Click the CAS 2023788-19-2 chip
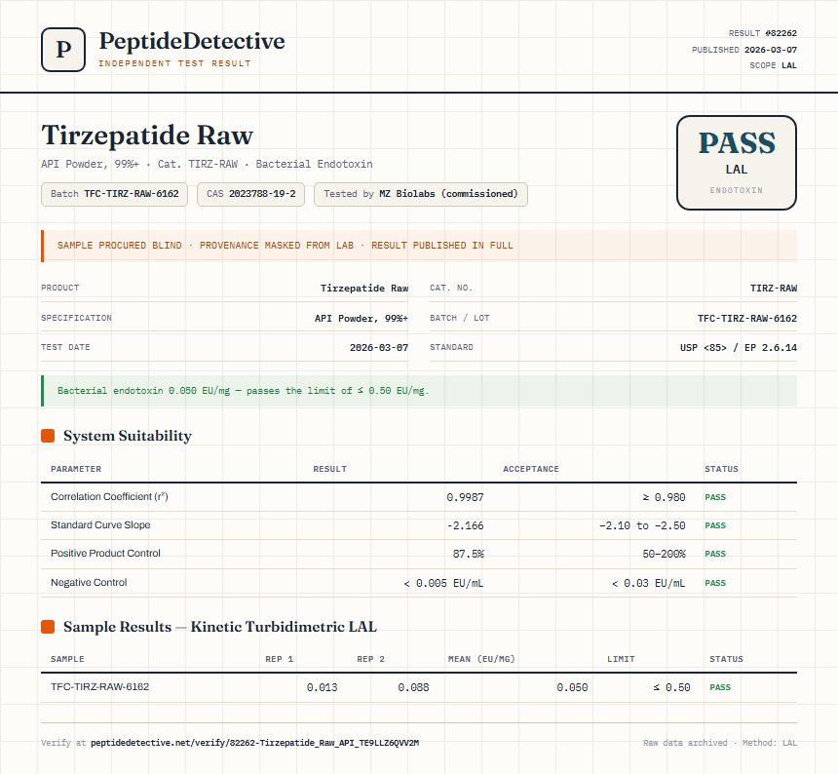Viewport: 838px width, 774px height. click(250, 194)
